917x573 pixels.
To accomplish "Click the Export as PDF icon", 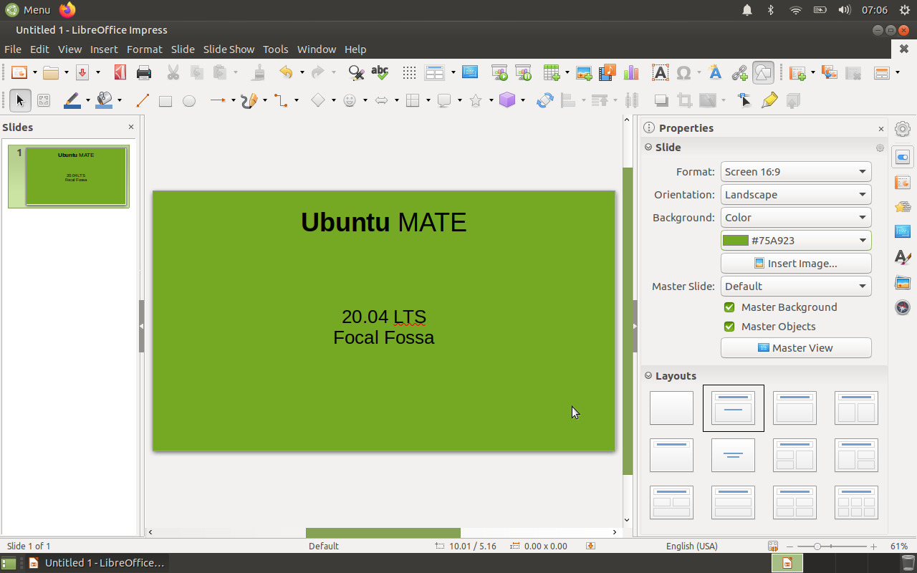I will point(120,72).
